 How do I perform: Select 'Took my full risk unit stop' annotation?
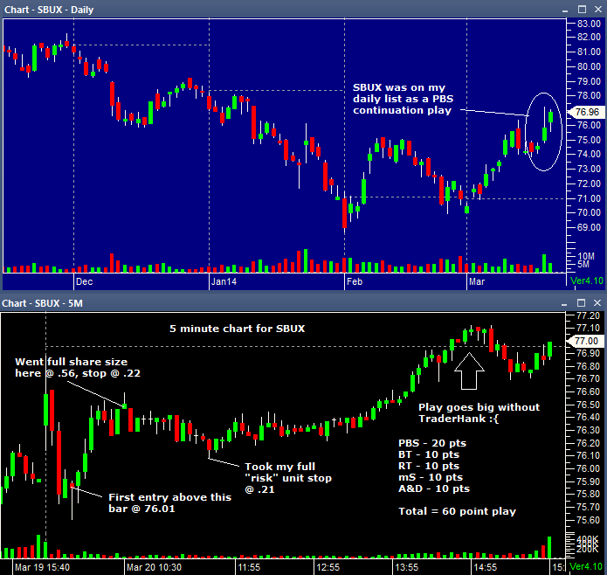point(288,478)
